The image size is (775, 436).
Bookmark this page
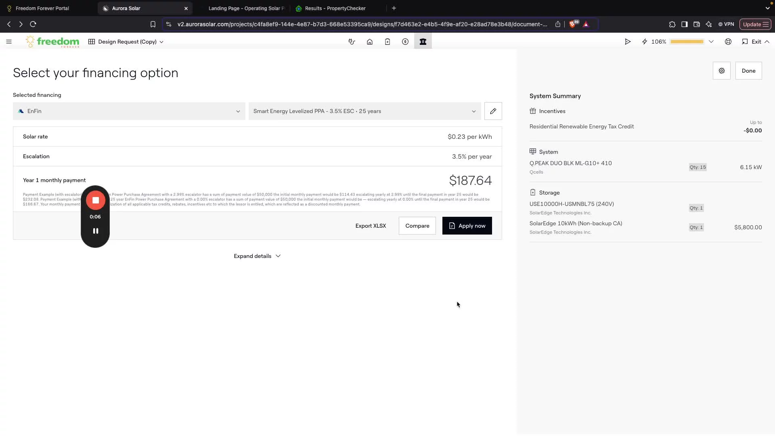tap(153, 24)
